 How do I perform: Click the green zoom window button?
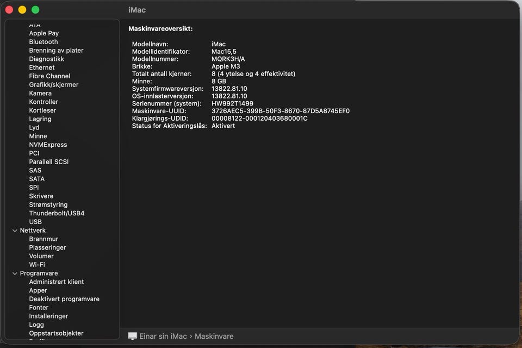click(x=35, y=10)
